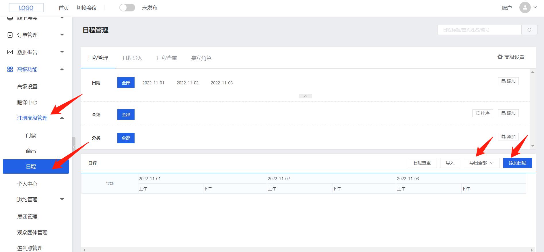Open 切换会议 in top navigation
Screen dimensions: 544x252
(87, 8)
